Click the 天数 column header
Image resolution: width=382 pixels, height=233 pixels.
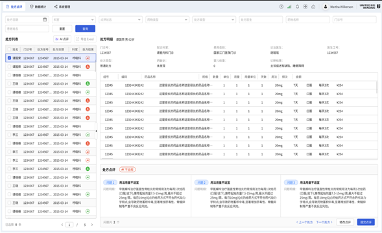point(263,77)
